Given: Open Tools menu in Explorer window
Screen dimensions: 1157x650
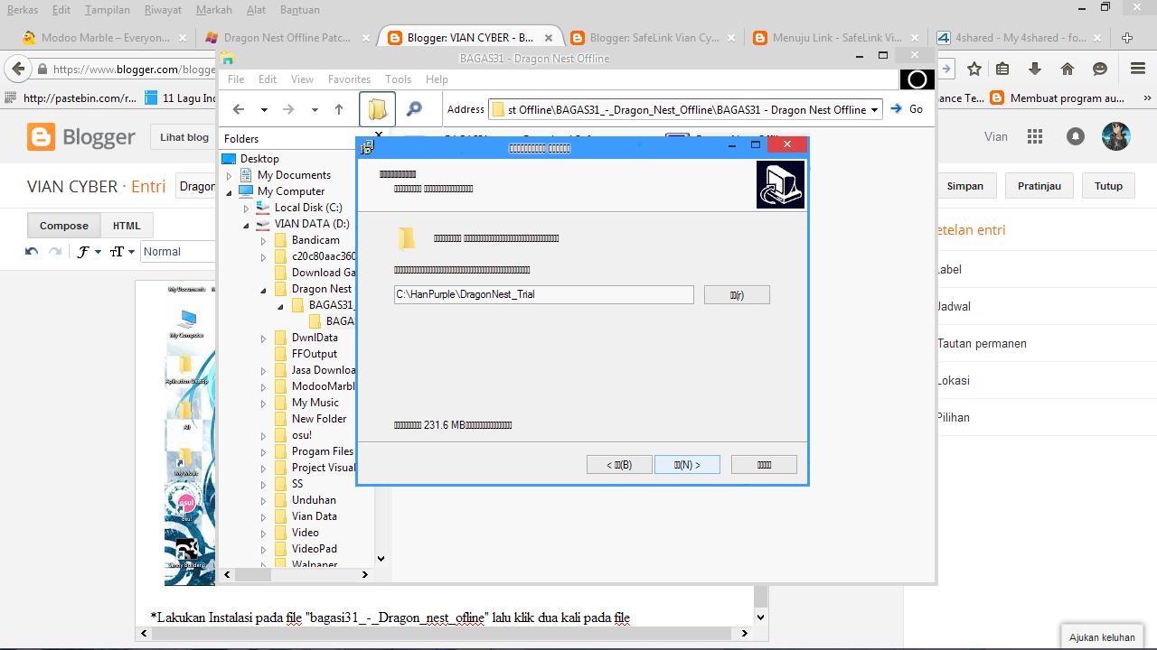Looking at the screenshot, I should point(398,79).
